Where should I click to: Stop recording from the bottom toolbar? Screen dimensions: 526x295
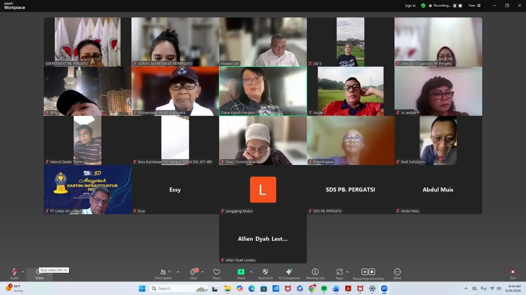point(372,272)
